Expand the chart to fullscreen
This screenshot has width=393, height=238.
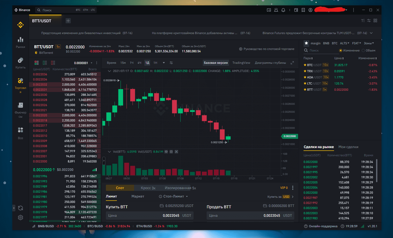point(292,63)
